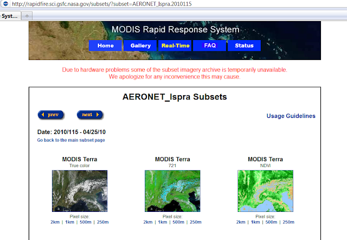Open the Usage Guidelines link
347x240 pixels.
(x=291, y=116)
